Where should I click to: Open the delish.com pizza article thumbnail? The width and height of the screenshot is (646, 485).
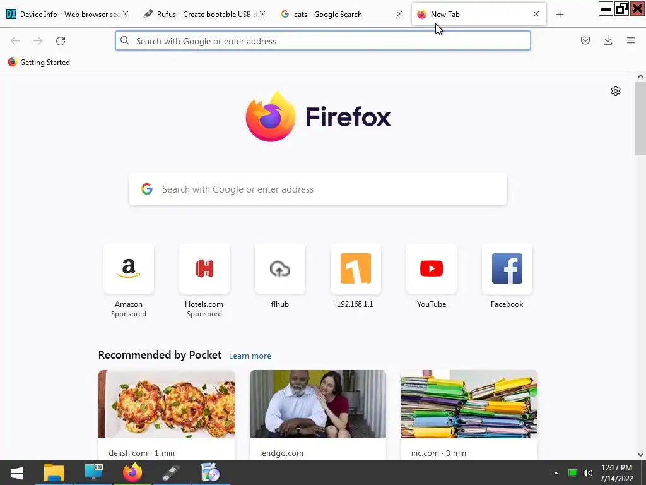167,404
